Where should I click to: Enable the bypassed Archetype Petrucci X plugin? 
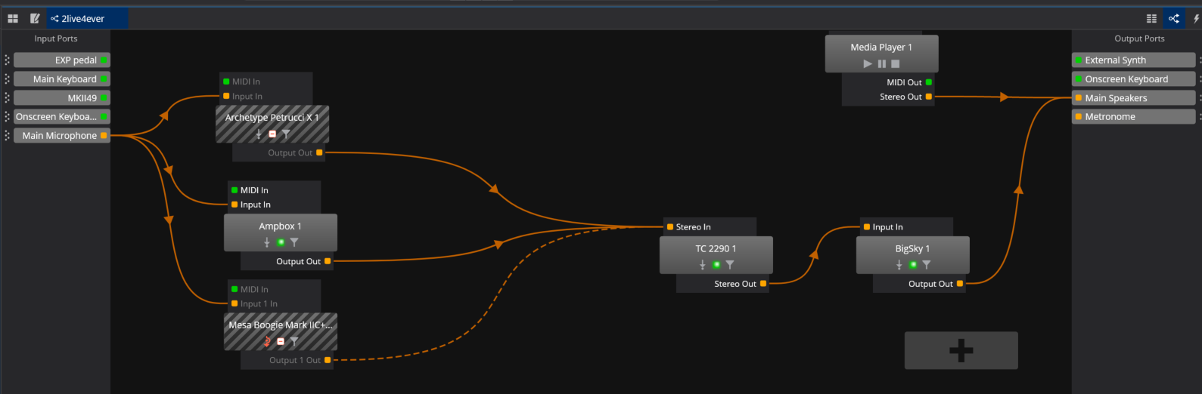click(272, 134)
